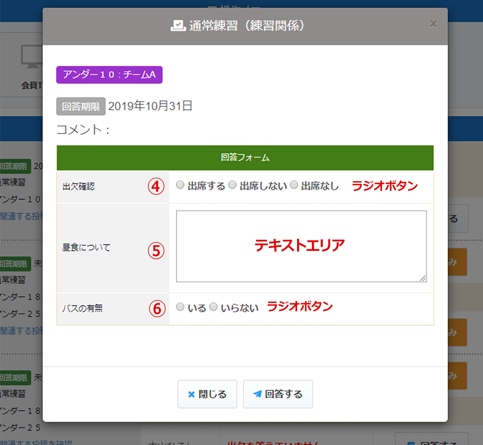Click the circled number 6 marker
483x445 pixels.
[x=157, y=309]
